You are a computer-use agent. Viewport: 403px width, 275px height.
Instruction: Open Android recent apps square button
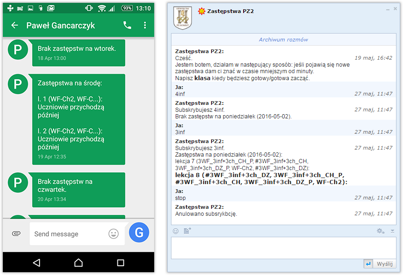click(x=120, y=263)
